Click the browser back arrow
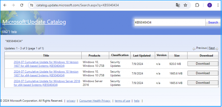Screen dimensions: 222x107 click(5, 5)
